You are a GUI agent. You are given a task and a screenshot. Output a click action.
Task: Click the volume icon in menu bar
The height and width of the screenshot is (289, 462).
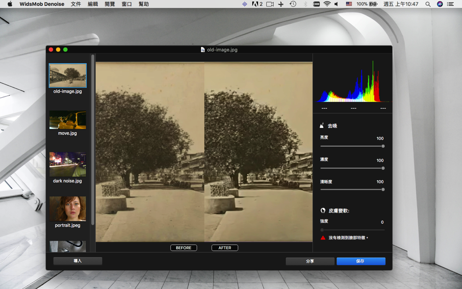[336, 4]
